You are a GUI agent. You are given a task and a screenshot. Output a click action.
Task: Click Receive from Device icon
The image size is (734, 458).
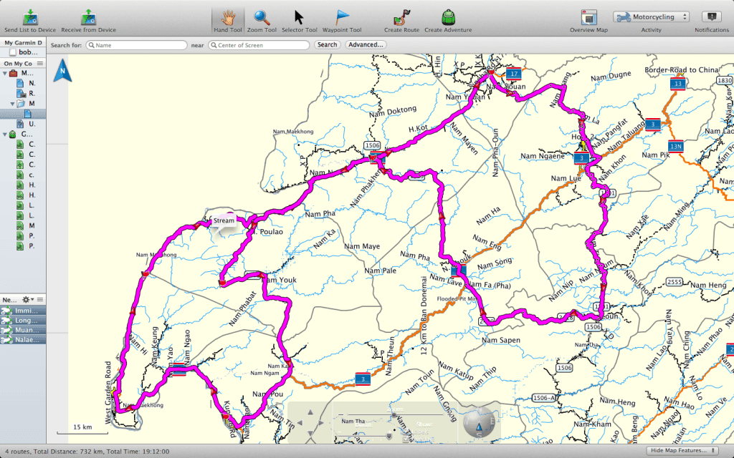pos(88,17)
